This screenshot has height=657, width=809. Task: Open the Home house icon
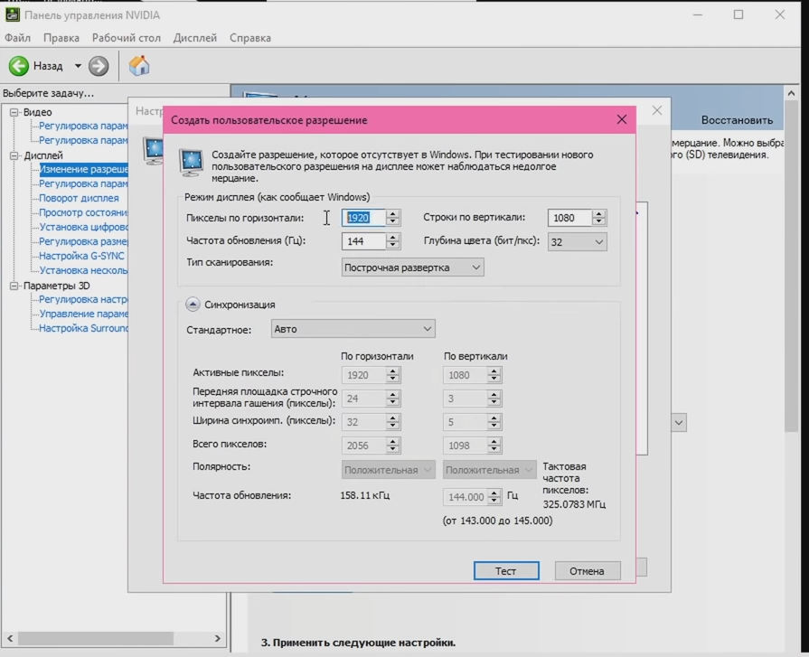click(139, 65)
